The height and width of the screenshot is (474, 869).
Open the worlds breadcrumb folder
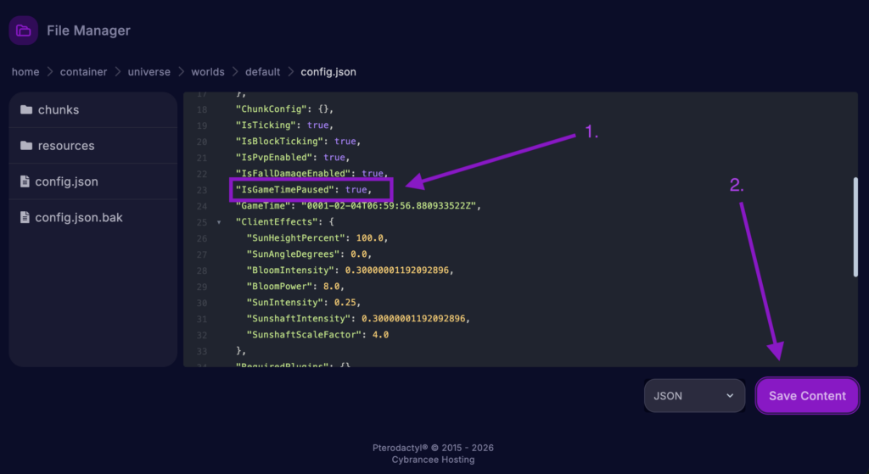pyautogui.click(x=207, y=72)
